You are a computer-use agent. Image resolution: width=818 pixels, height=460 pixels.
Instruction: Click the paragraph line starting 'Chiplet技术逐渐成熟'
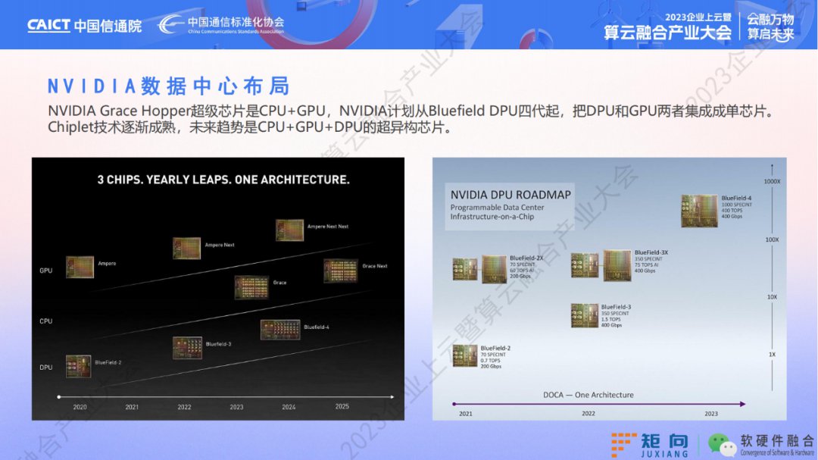click(251, 127)
